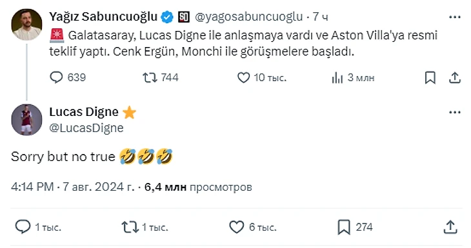This screenshot has height=248, width=471.
Task: Open replies on Yağız Sabuncuoğlu's tweet
Action: coord(68,78)
